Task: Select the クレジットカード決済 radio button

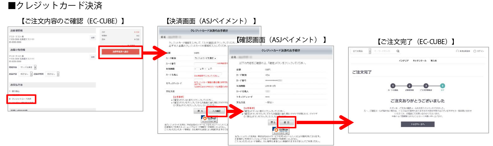Action: 10,99
